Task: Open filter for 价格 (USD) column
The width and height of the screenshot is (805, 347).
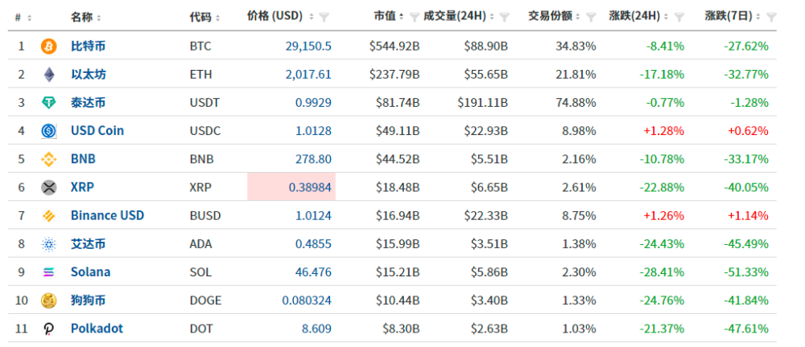Action: pos(324,17)
